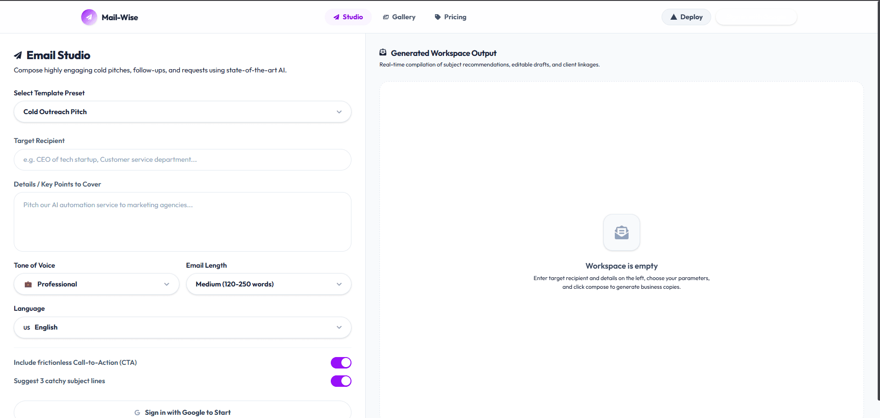This screenshot has height=418, width=880.
Task: Open the Medium (120-250 words) length dropdown
Action: click(269, 284)
